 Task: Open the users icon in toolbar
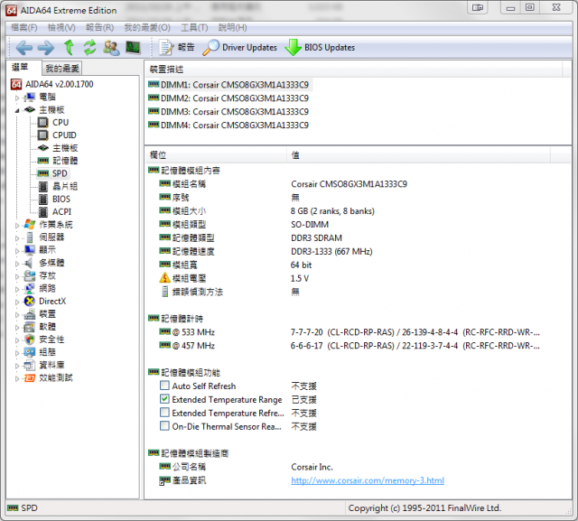pyautogui.click(x=111, y=48)
